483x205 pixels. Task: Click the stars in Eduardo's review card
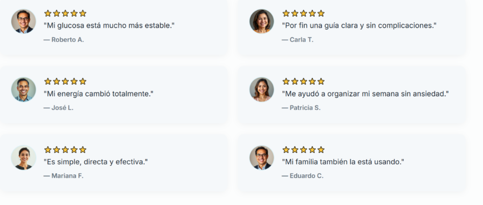(303, 150)
